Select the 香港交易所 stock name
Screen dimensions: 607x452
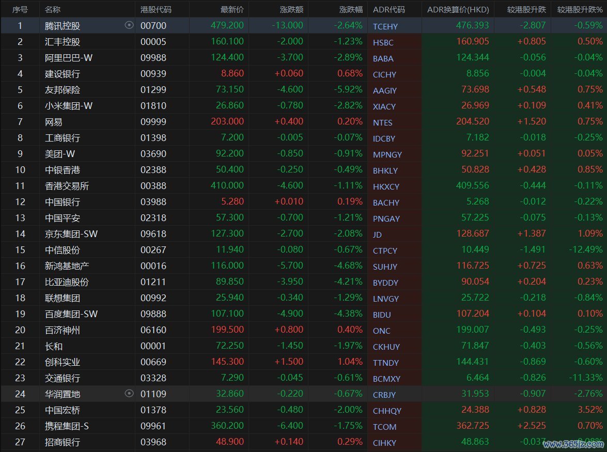click(67, 186)
